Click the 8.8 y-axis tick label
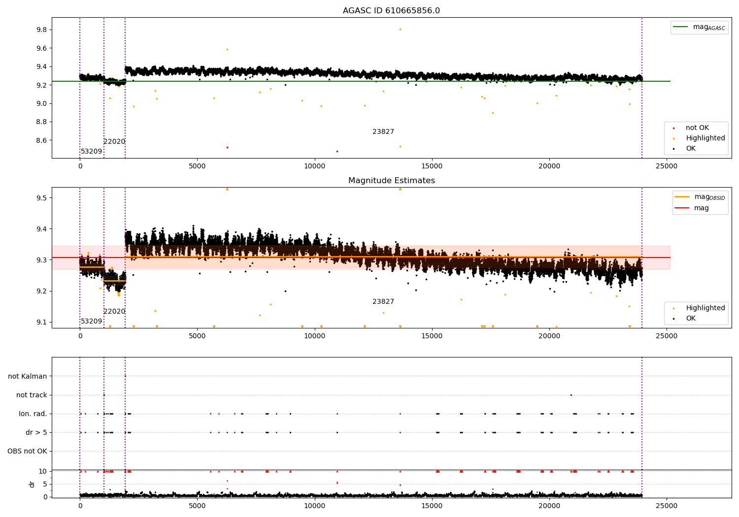The image size is (739, 517). [41, 122]
